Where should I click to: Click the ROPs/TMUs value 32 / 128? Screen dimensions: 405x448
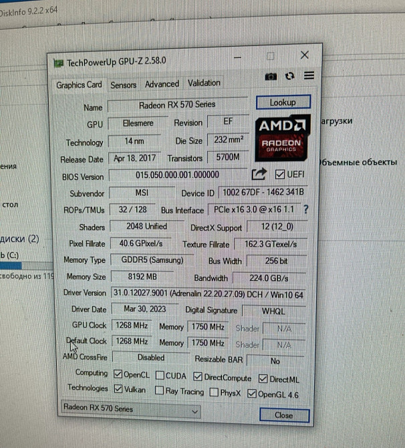pos(132,209)
